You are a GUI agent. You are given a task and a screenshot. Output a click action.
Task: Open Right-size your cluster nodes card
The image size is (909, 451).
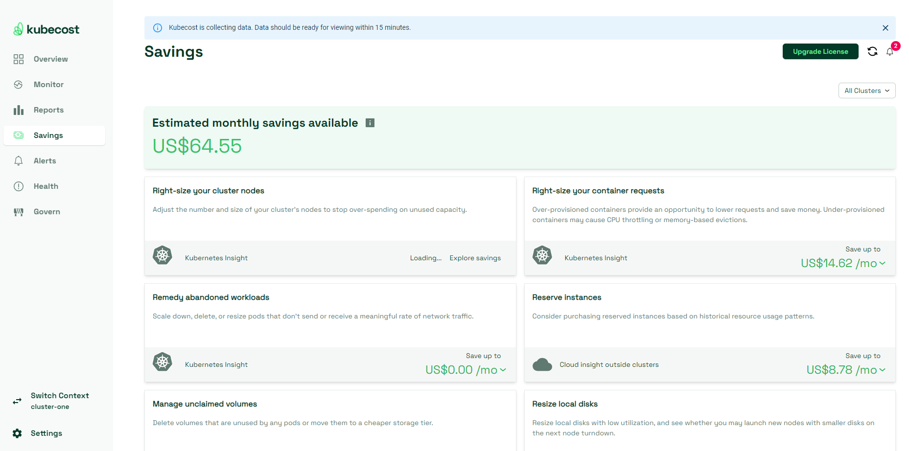click(209, 191)
